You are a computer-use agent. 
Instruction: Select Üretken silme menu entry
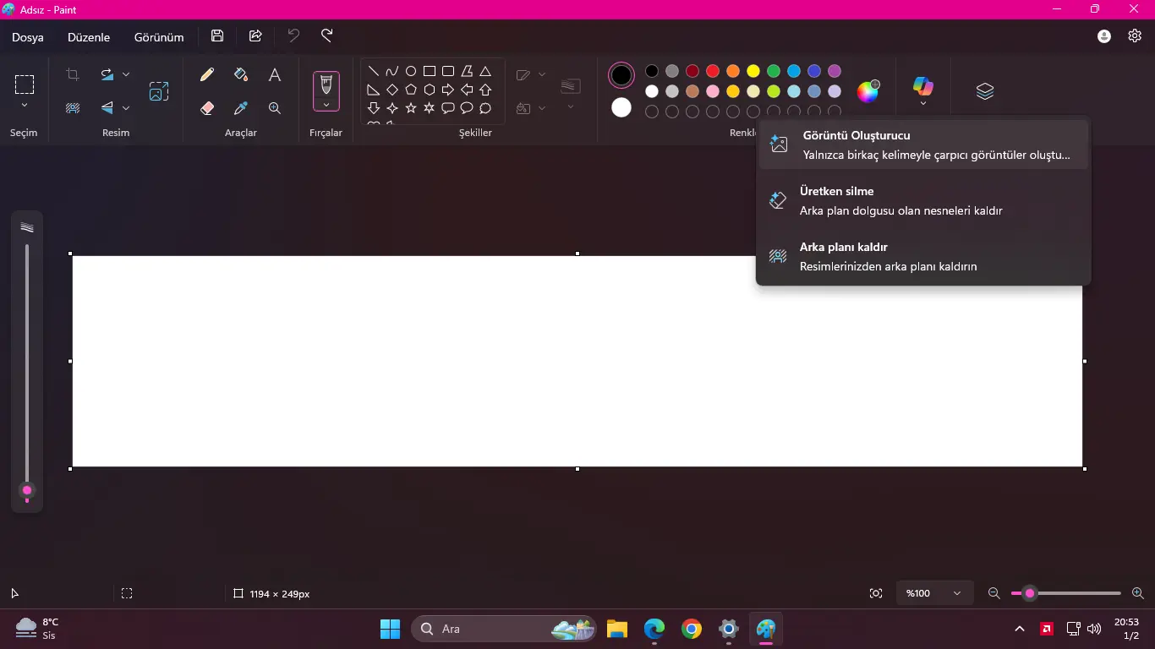click(923, 201)
